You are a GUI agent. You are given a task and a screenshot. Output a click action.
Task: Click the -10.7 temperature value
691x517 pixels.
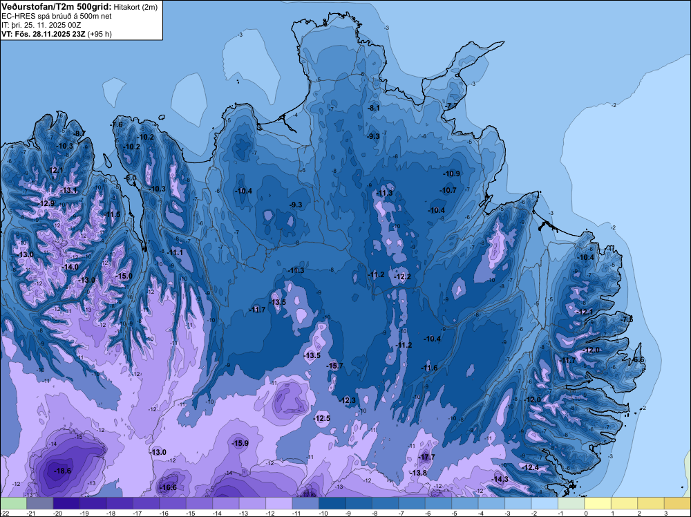(448, 190)
